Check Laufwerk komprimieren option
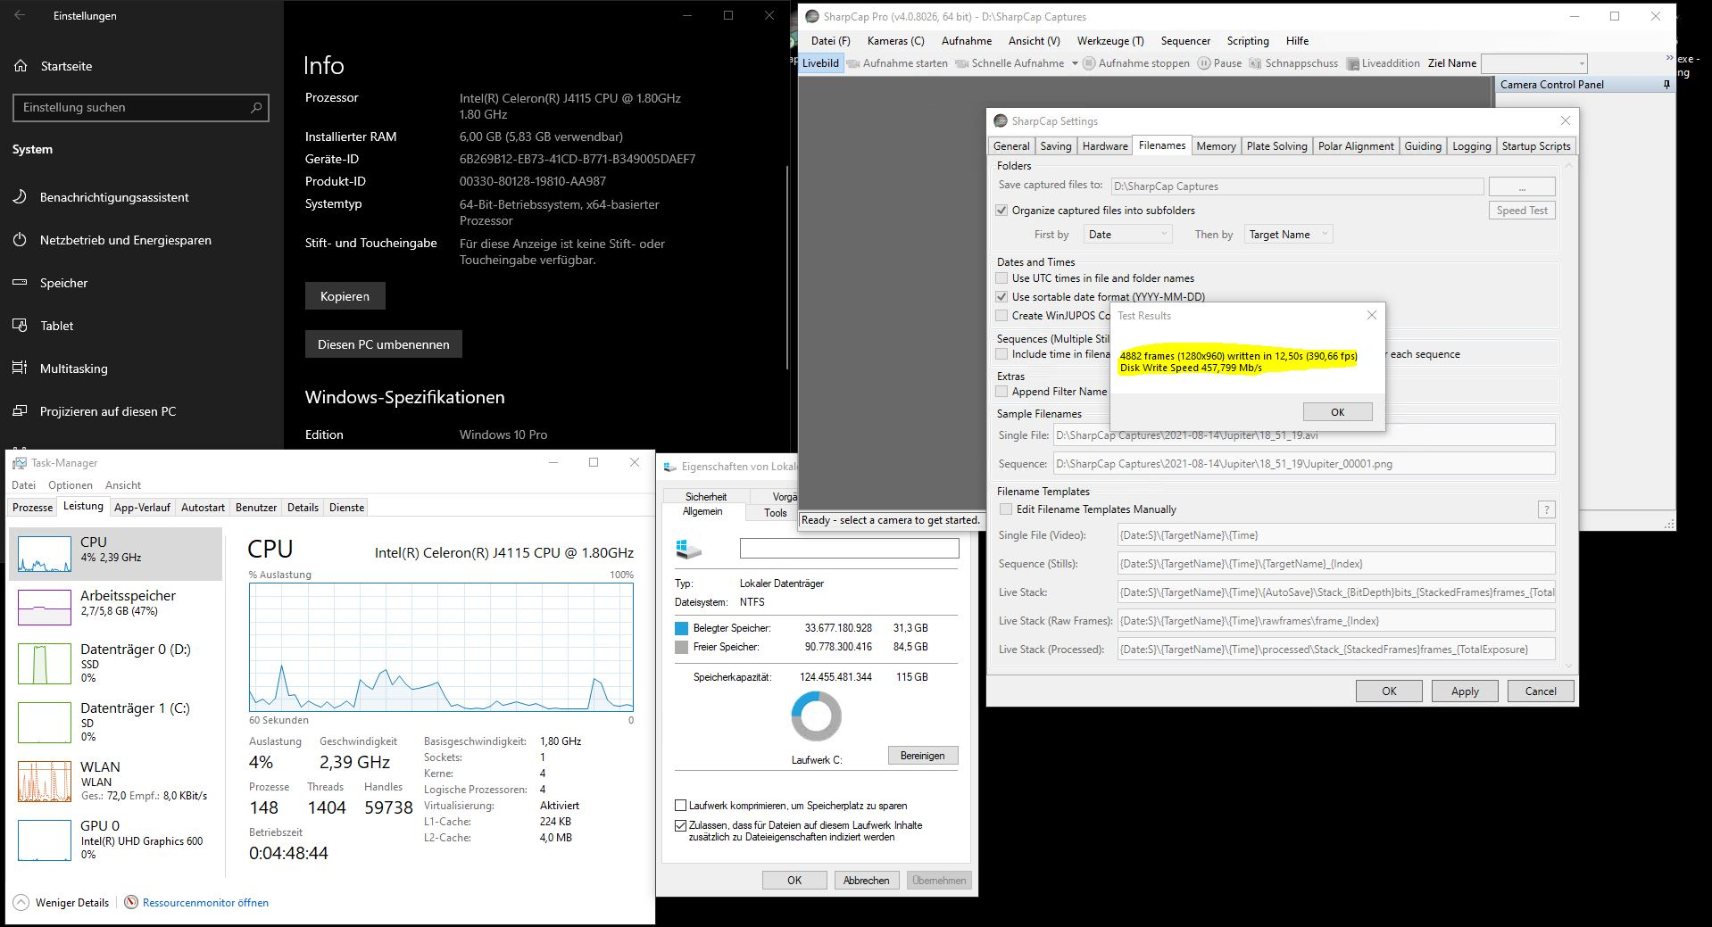This screenshot has height=927, width=1712. 681,806
